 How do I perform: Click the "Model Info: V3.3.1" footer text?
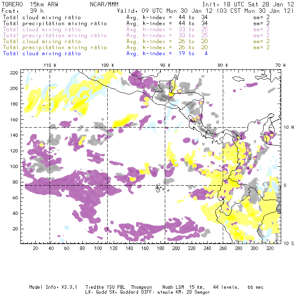[53, 287]
